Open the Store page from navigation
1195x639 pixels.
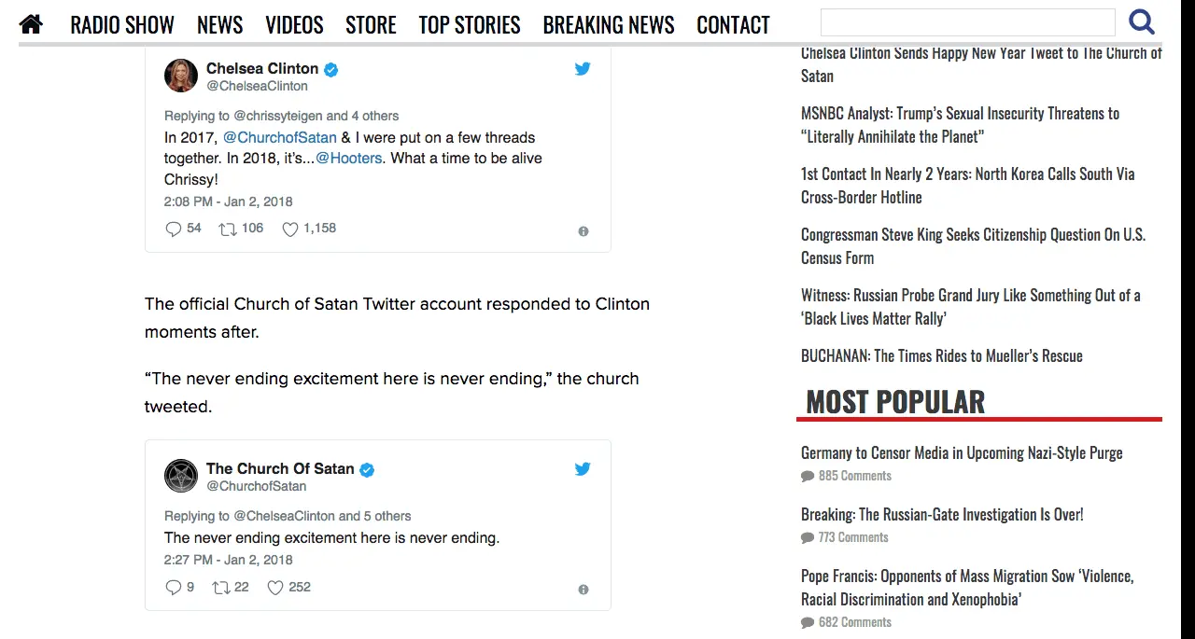[371, 24]
